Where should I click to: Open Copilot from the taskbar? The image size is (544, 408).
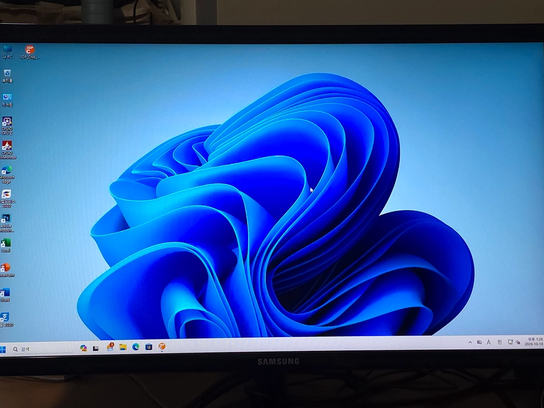pyautogui.click(x=83, y=348)
